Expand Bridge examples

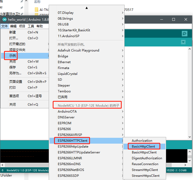pyautogui.click(x=87, y=56)
